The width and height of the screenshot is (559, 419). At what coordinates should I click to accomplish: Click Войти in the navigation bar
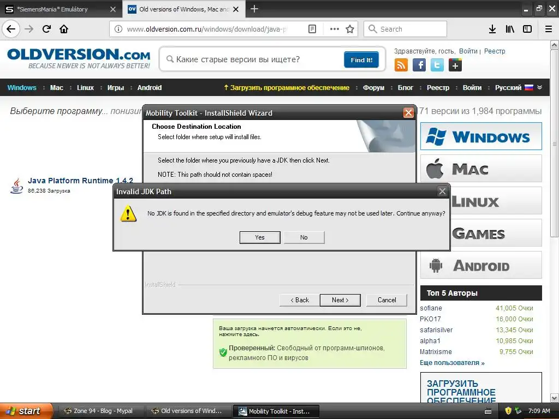tap(472, 88)
